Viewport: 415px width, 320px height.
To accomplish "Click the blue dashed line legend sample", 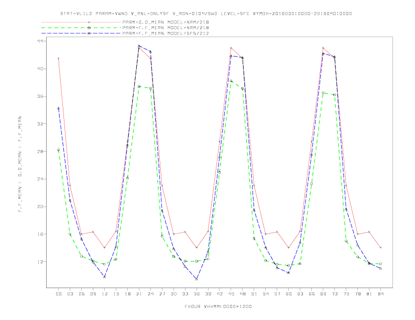I will (81, 33).
